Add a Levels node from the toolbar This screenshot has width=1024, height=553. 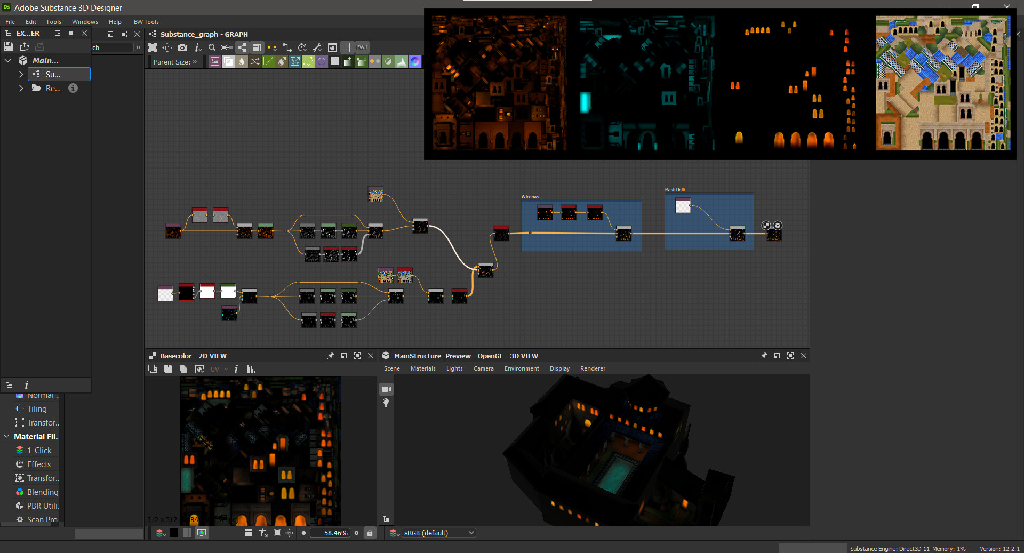(401, 62)
